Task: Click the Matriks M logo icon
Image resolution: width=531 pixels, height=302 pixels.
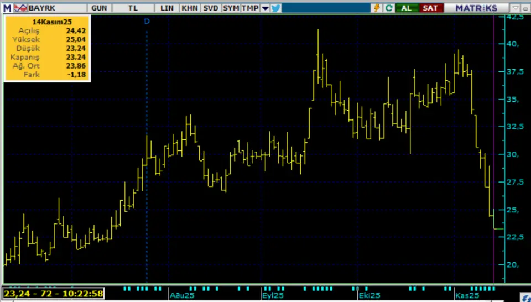Action: pyautogui.click(x=7, y=8)
